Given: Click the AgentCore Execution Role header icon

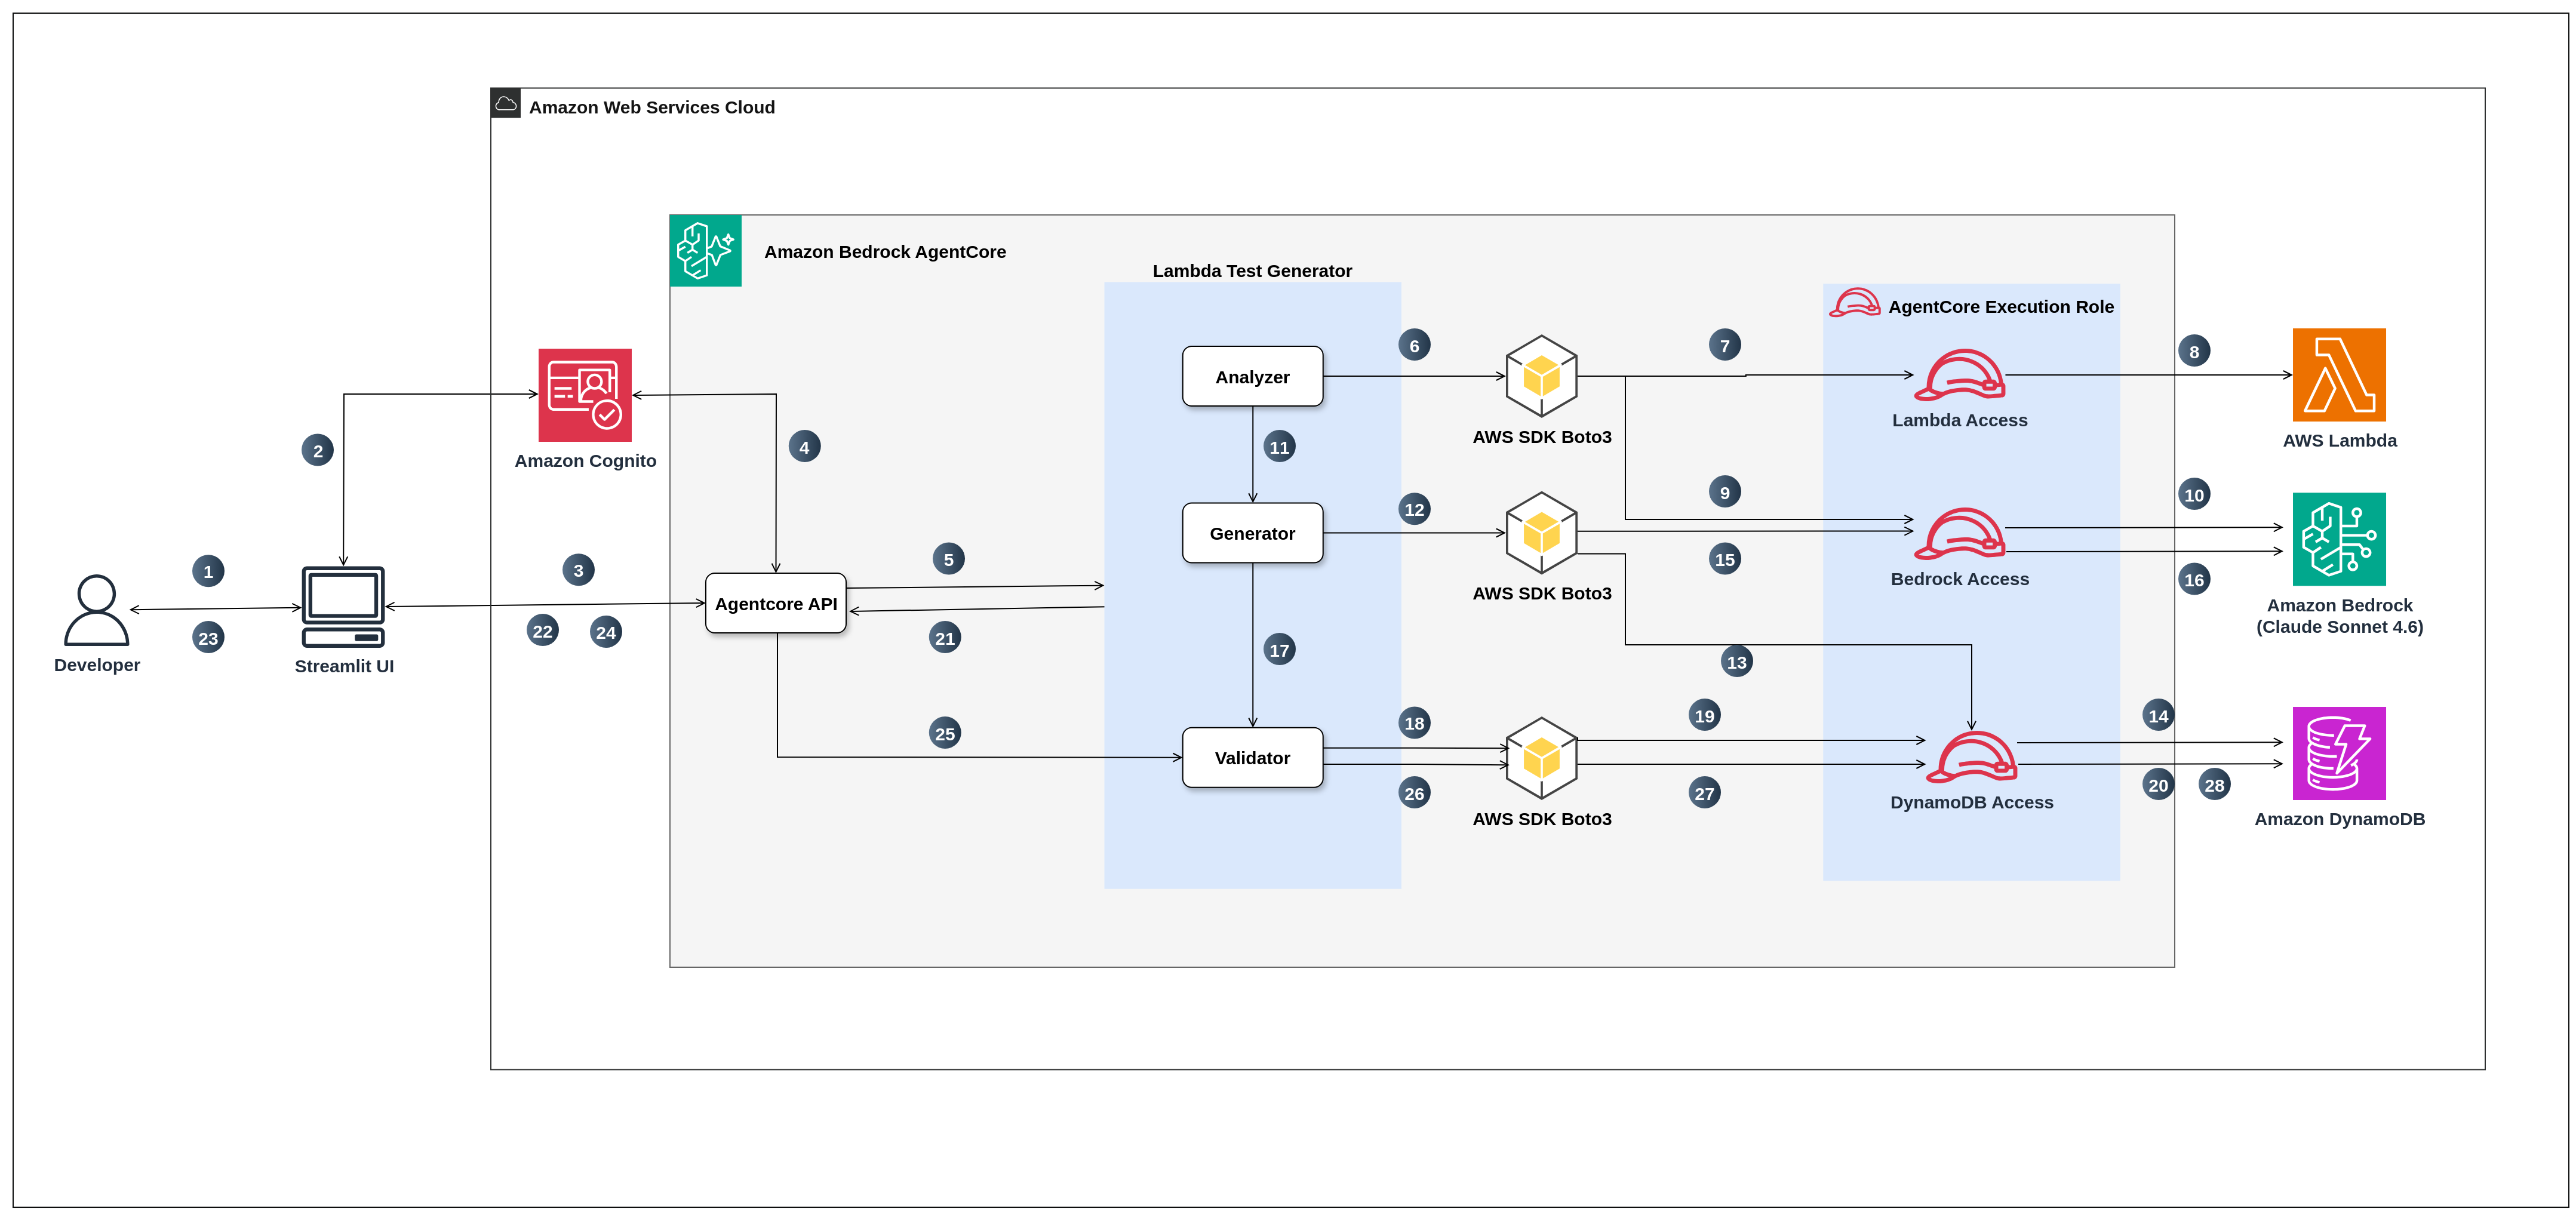Looking at the screenshot, I should pos(1854,303).
